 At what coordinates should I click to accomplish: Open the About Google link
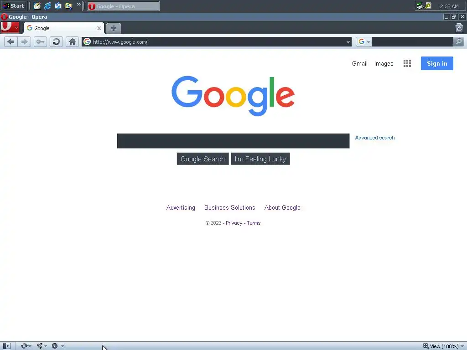[x=282, y=207]
